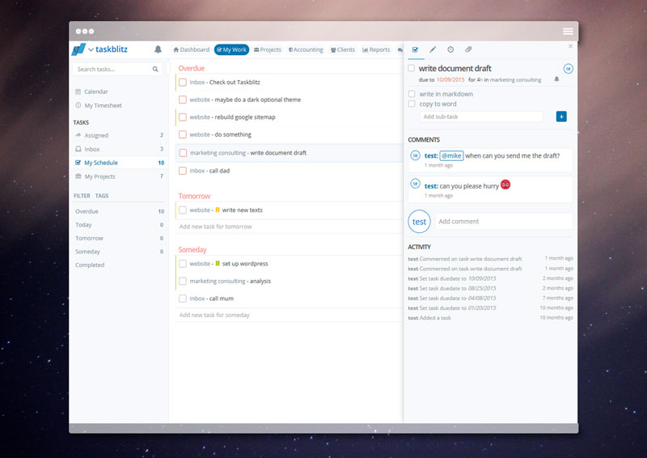This screenshot has height=458, width=647.
Task: Click the green priority marker on 'set up wordpress'
Action: (x=218, y=264)
